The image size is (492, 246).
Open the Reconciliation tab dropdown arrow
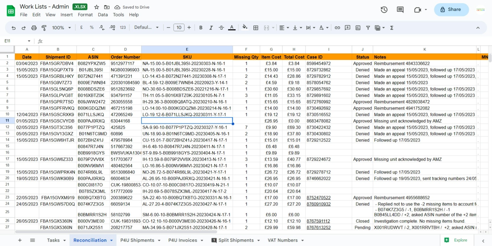click(112, 240)
